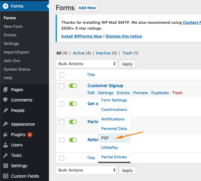Open the Customer Signup form title
This screenshot has height=181, width=201.
coord(105,86)
